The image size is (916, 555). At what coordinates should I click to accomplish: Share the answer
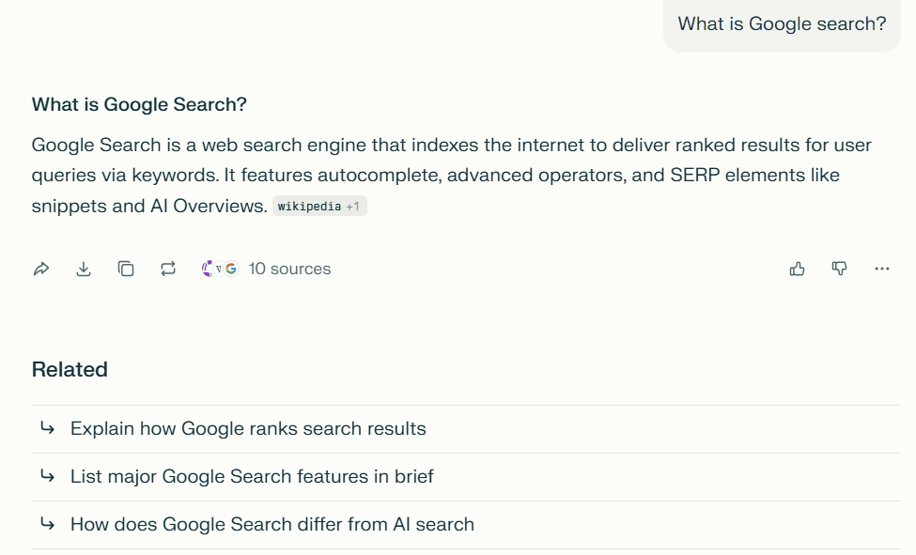pyautogui.click(x=40, y=269)
